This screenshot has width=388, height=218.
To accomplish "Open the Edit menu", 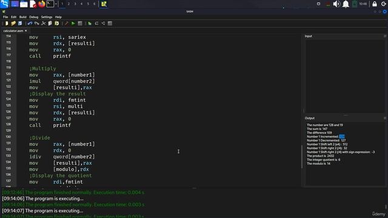I will 13,17.
